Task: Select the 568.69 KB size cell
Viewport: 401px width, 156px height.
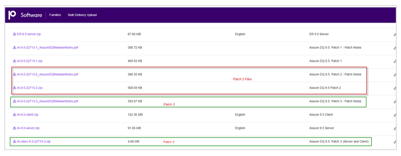Action: (135, 88)
